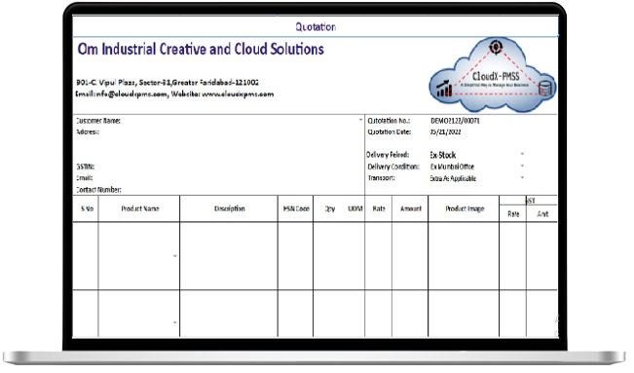
Task: Click the Om Industrial Creative company name
Action: tap(201, 49)
